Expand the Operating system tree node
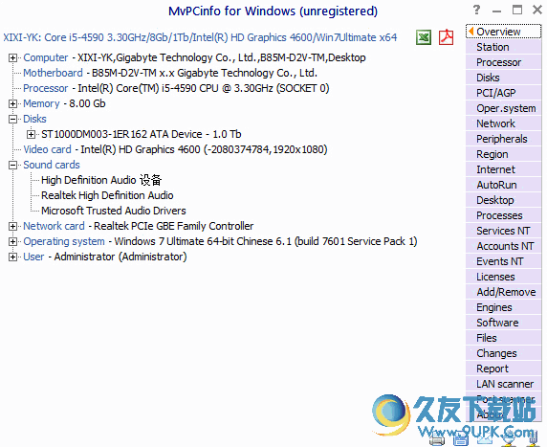Viewport: 547px width, 447px height. [x=12, y=241]
